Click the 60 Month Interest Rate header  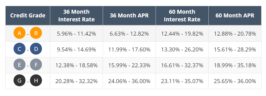182,16
